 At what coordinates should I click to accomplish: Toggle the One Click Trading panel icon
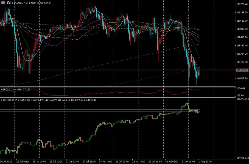pos(9,3)
